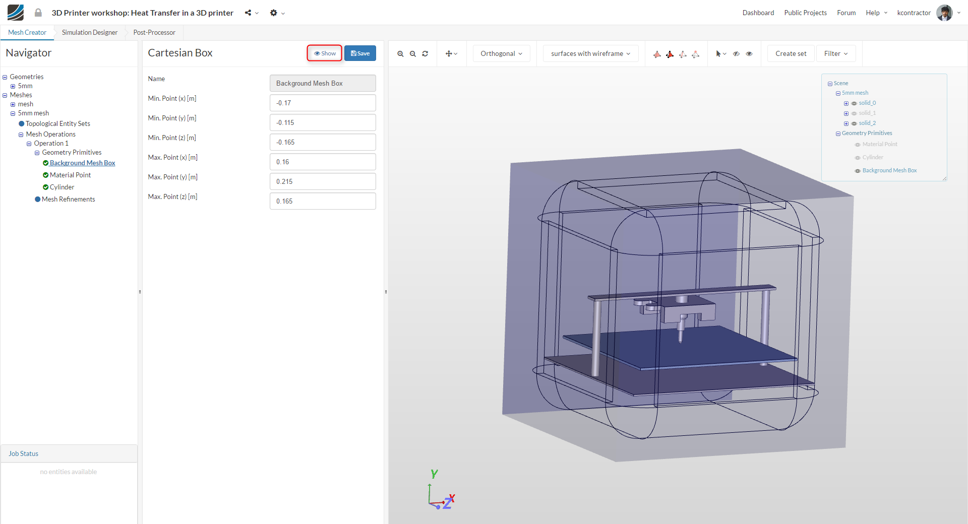Image resolution: width=968 pixels, height=524 pixels.
Task: Expand the 5mm geometry node in Navigator
Action: (x=13, y=86)
